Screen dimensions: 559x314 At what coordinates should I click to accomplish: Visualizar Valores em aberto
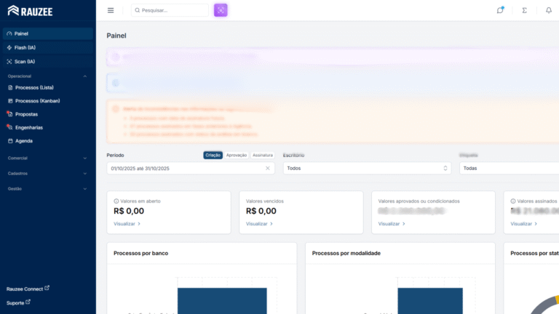(127, 224)
